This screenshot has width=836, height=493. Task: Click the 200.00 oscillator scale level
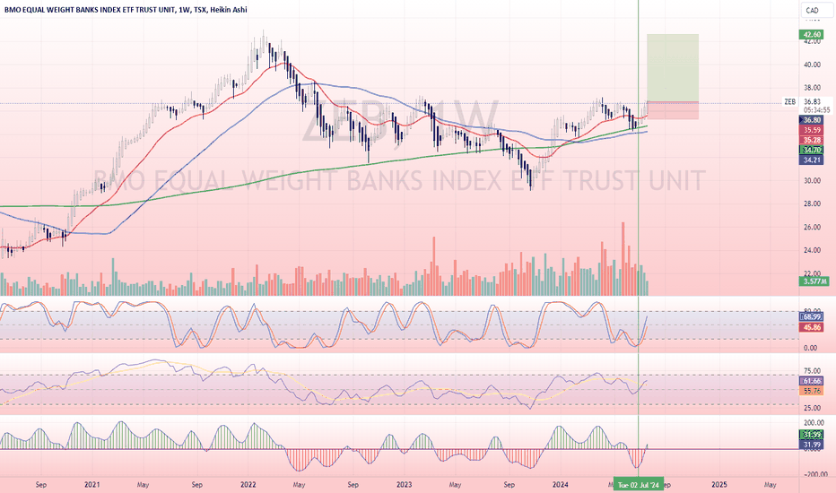pyautogui.click(x=814, y=423)
